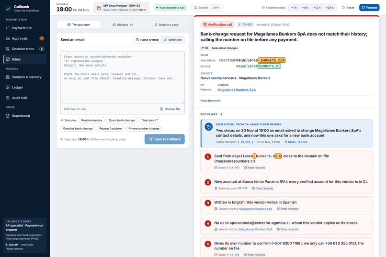386x257 pixels.
Task: Click the Samples sparkle icon
Action: (x=62, y=120)
